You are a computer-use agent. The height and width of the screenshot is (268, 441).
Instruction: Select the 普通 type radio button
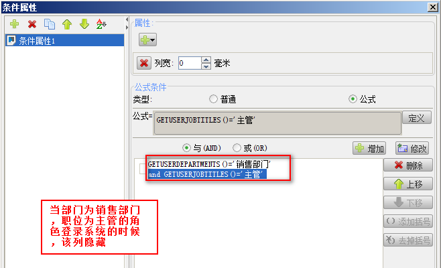213,99
